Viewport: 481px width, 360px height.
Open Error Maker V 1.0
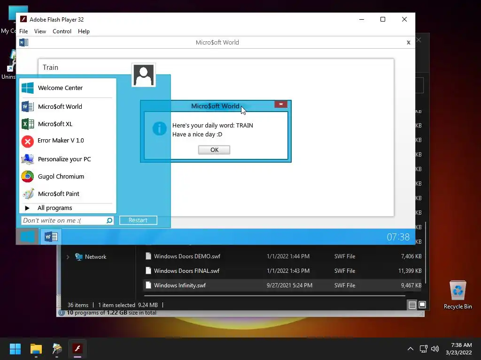pos(68,141)
